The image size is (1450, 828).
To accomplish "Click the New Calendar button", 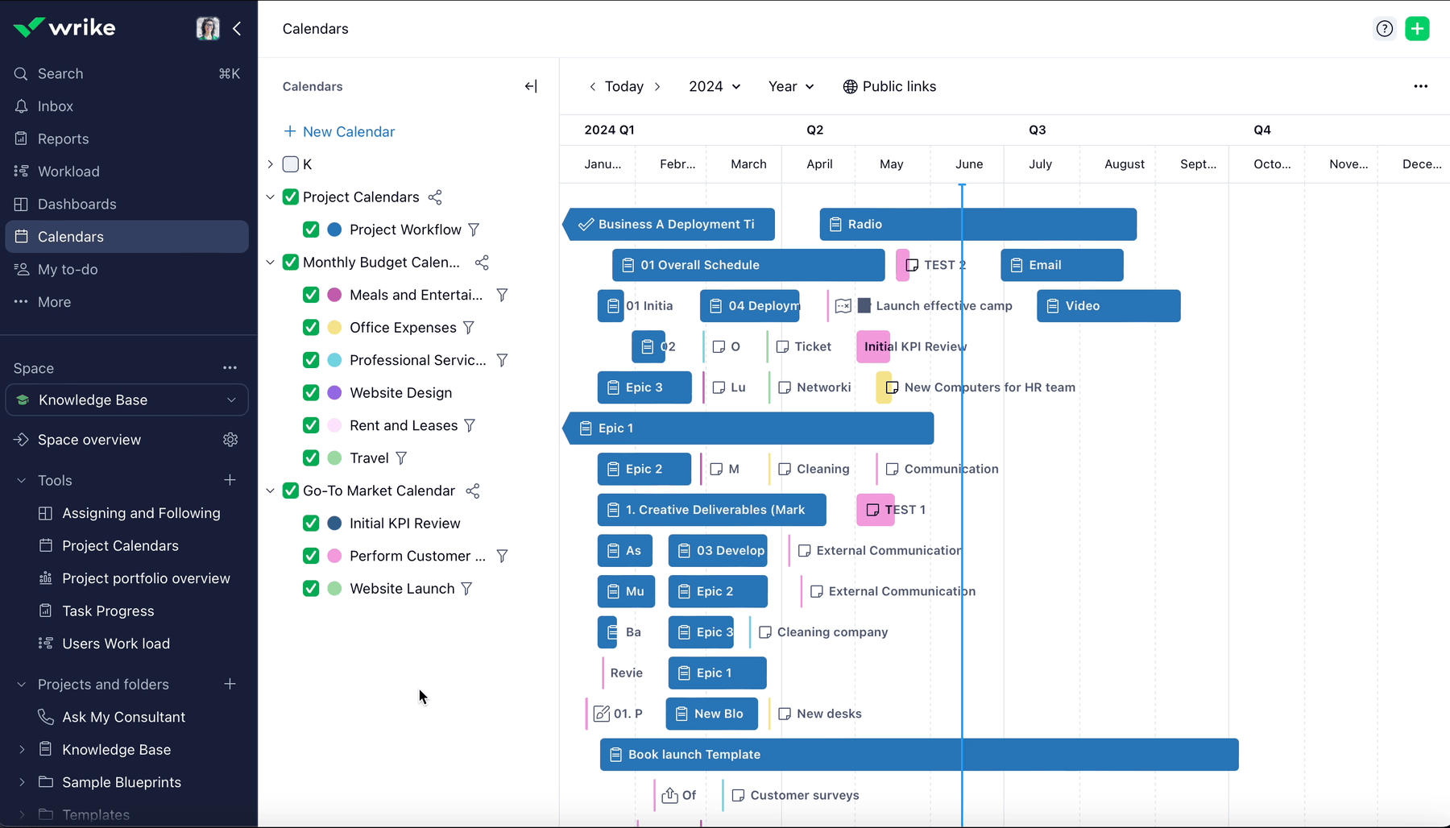I will 339,130.
